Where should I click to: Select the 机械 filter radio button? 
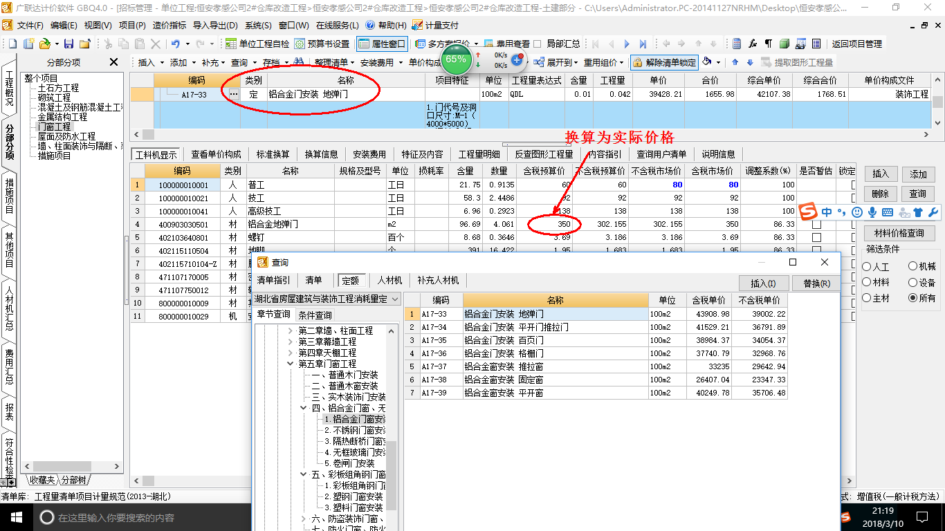tap(912, 266)
